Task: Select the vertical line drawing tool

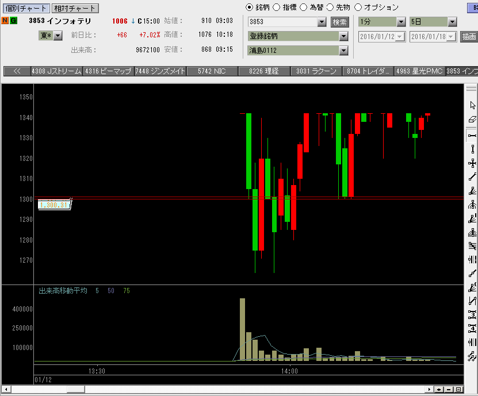Action: [x=472, y=149]
